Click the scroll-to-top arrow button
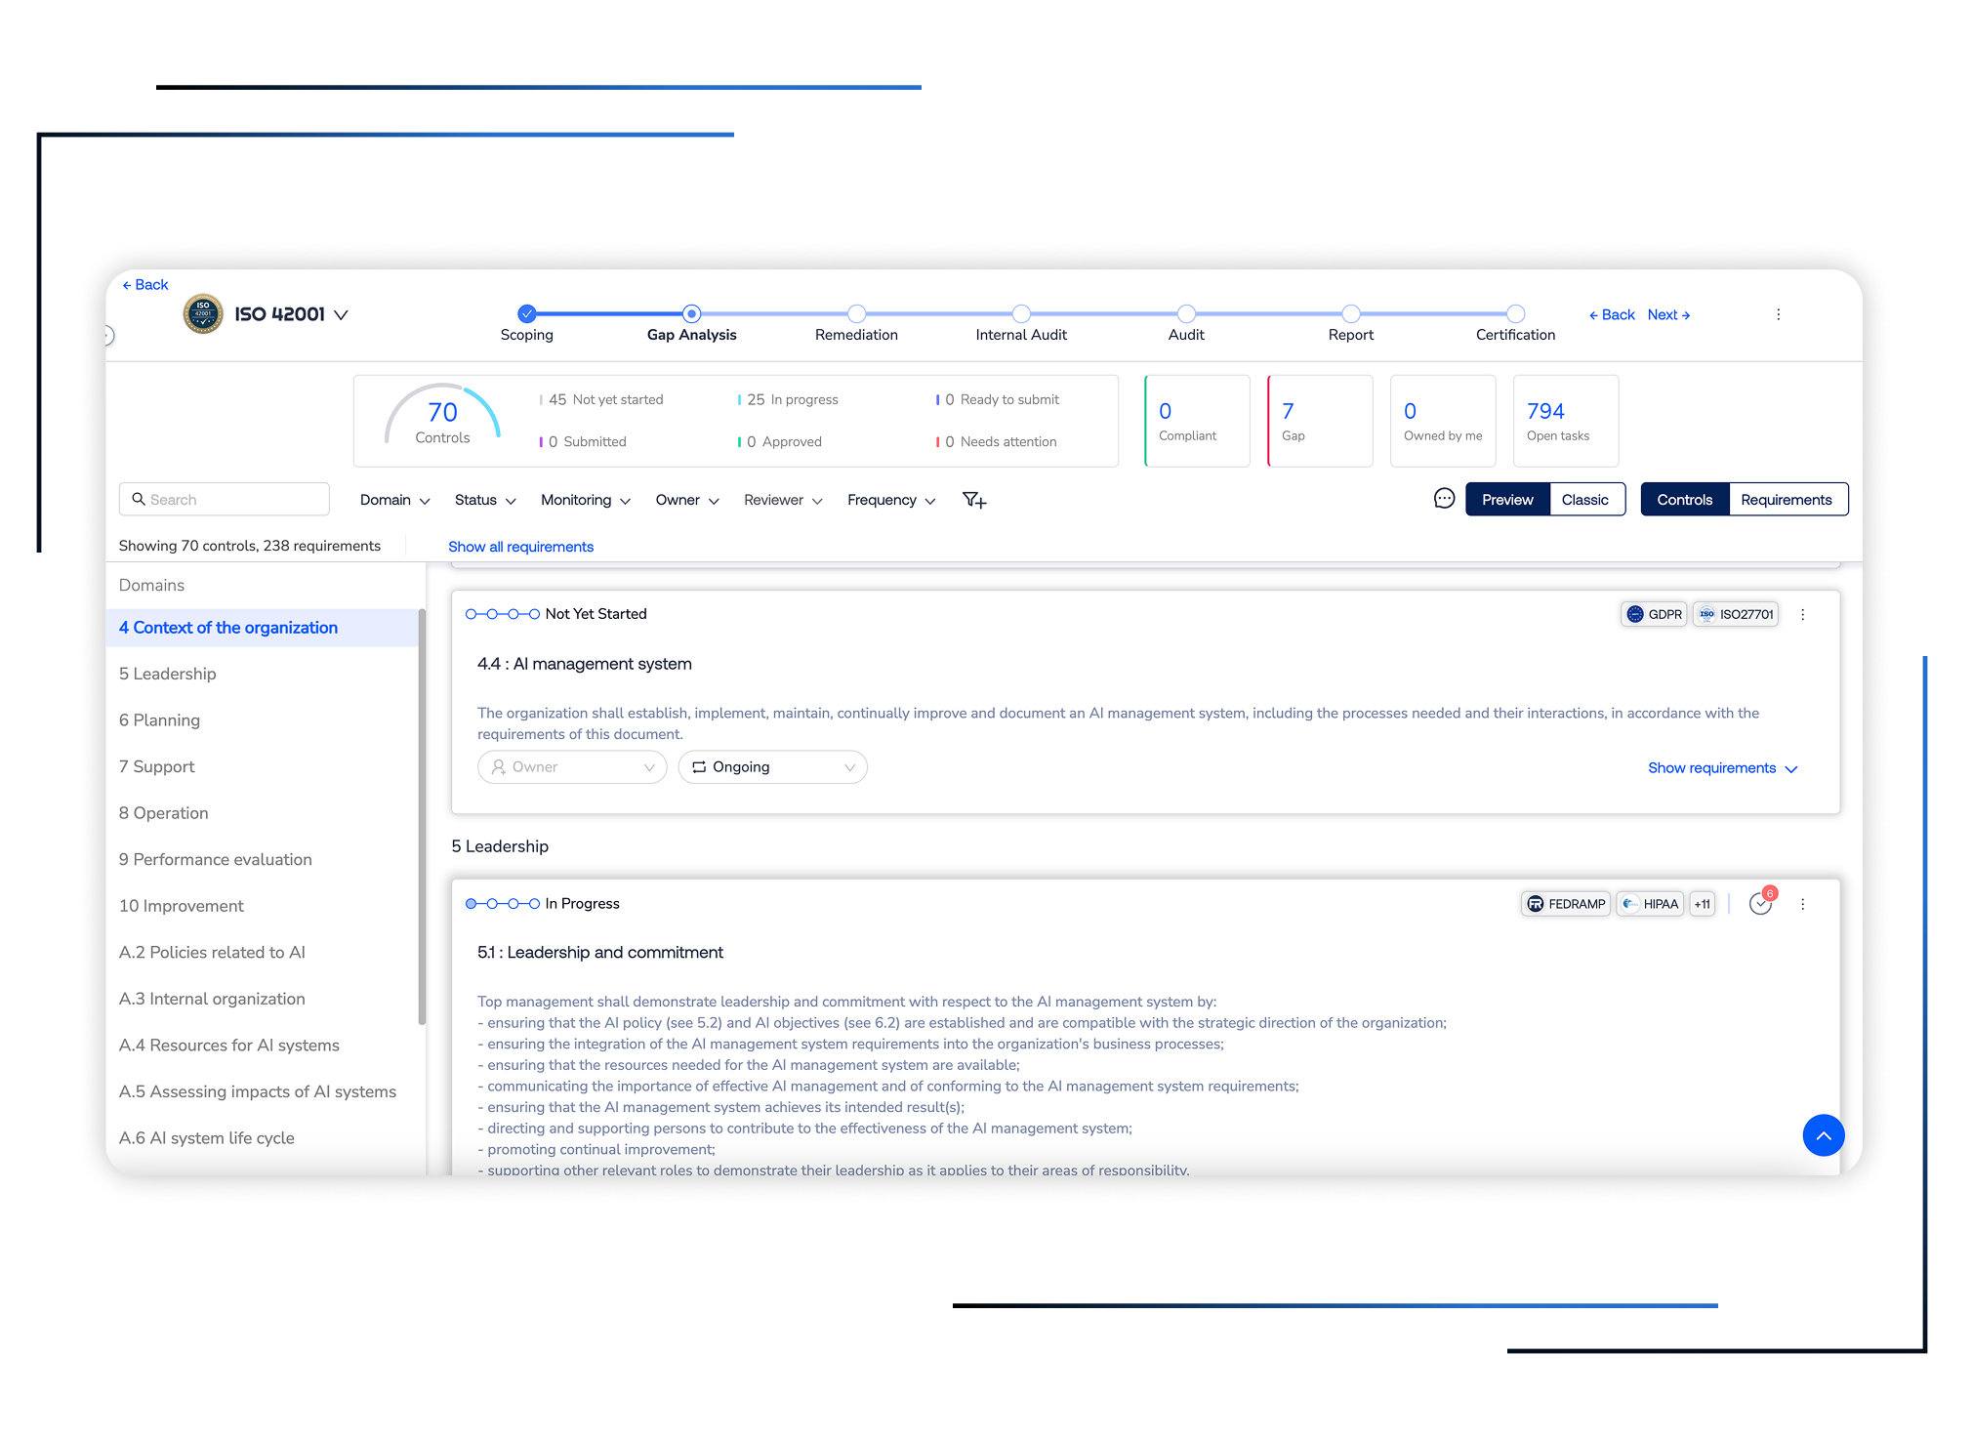Viewport: 1972px width, 1437px height. pyautogui.click(x=1822, y=1135)
